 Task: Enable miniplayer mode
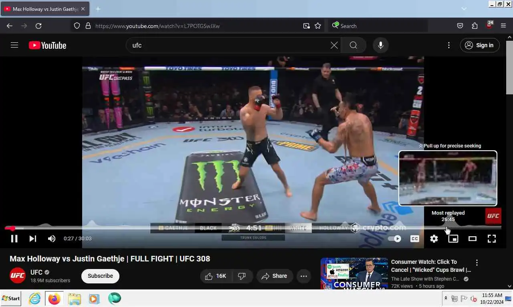(x=453, y=239)
